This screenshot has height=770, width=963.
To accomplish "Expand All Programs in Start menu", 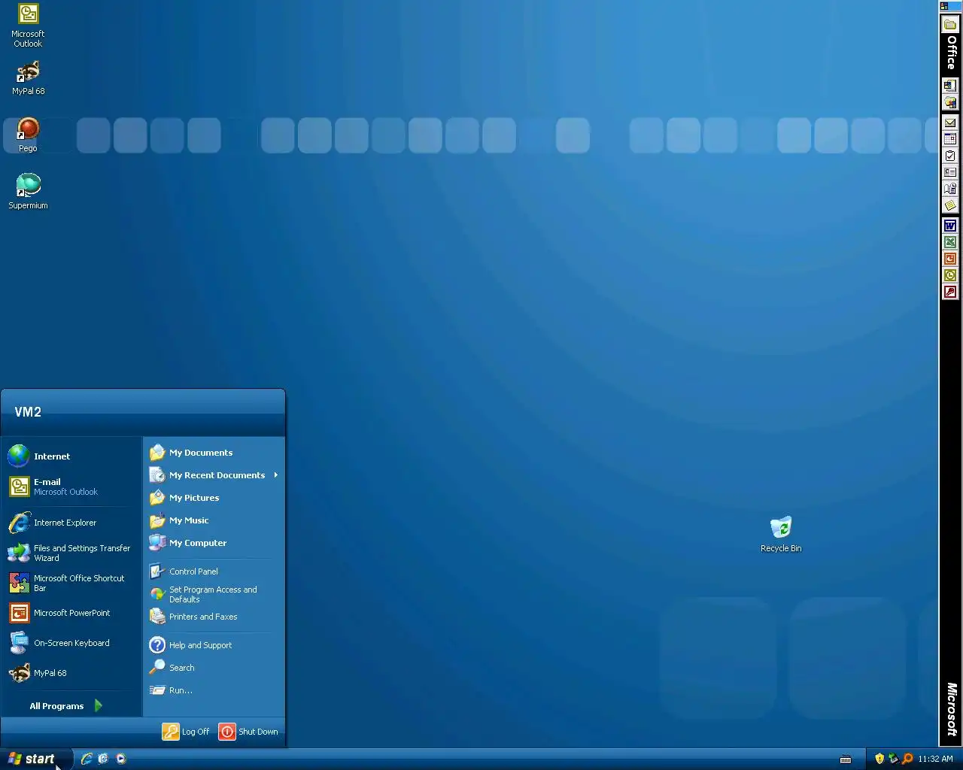I will [x=66, y=705].
